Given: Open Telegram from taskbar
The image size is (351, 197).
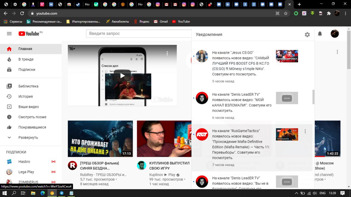Looking at the screenshot, I should (x=61, y=193).
